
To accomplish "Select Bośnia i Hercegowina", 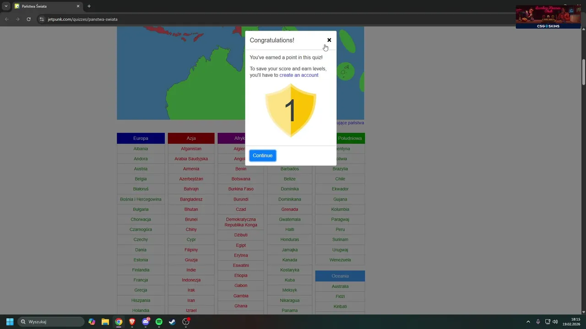I will tap(141, 199).
